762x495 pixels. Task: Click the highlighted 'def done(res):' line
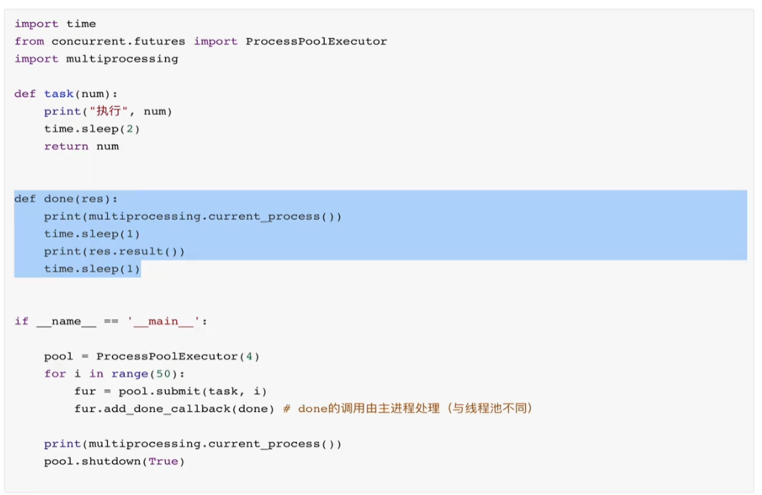coord(66,199)
